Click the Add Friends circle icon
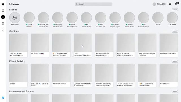The height and width of the screenshot is (102, 181). pos(15,18)
